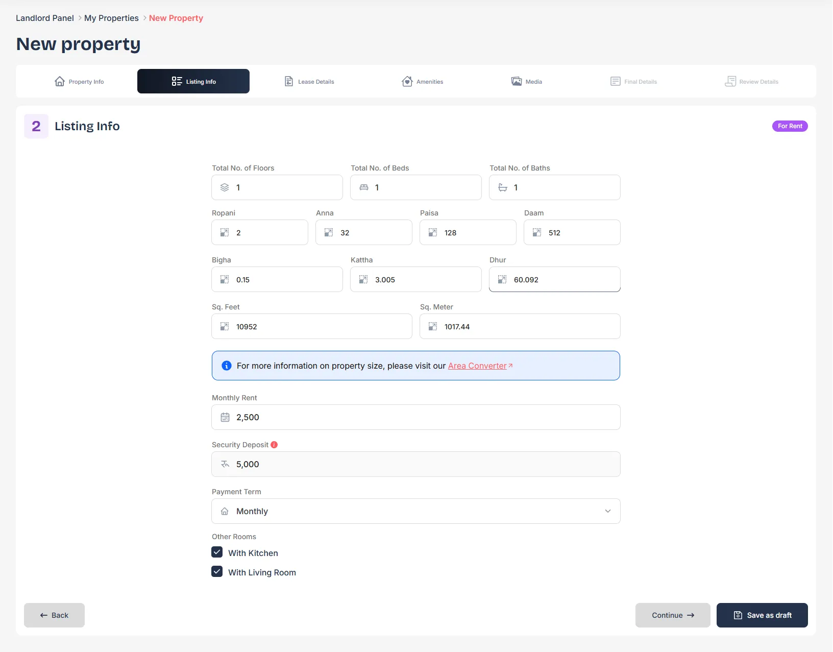Click the For Rent badge
Viewport: 833px width, 652px height.
tap(790, 126)
